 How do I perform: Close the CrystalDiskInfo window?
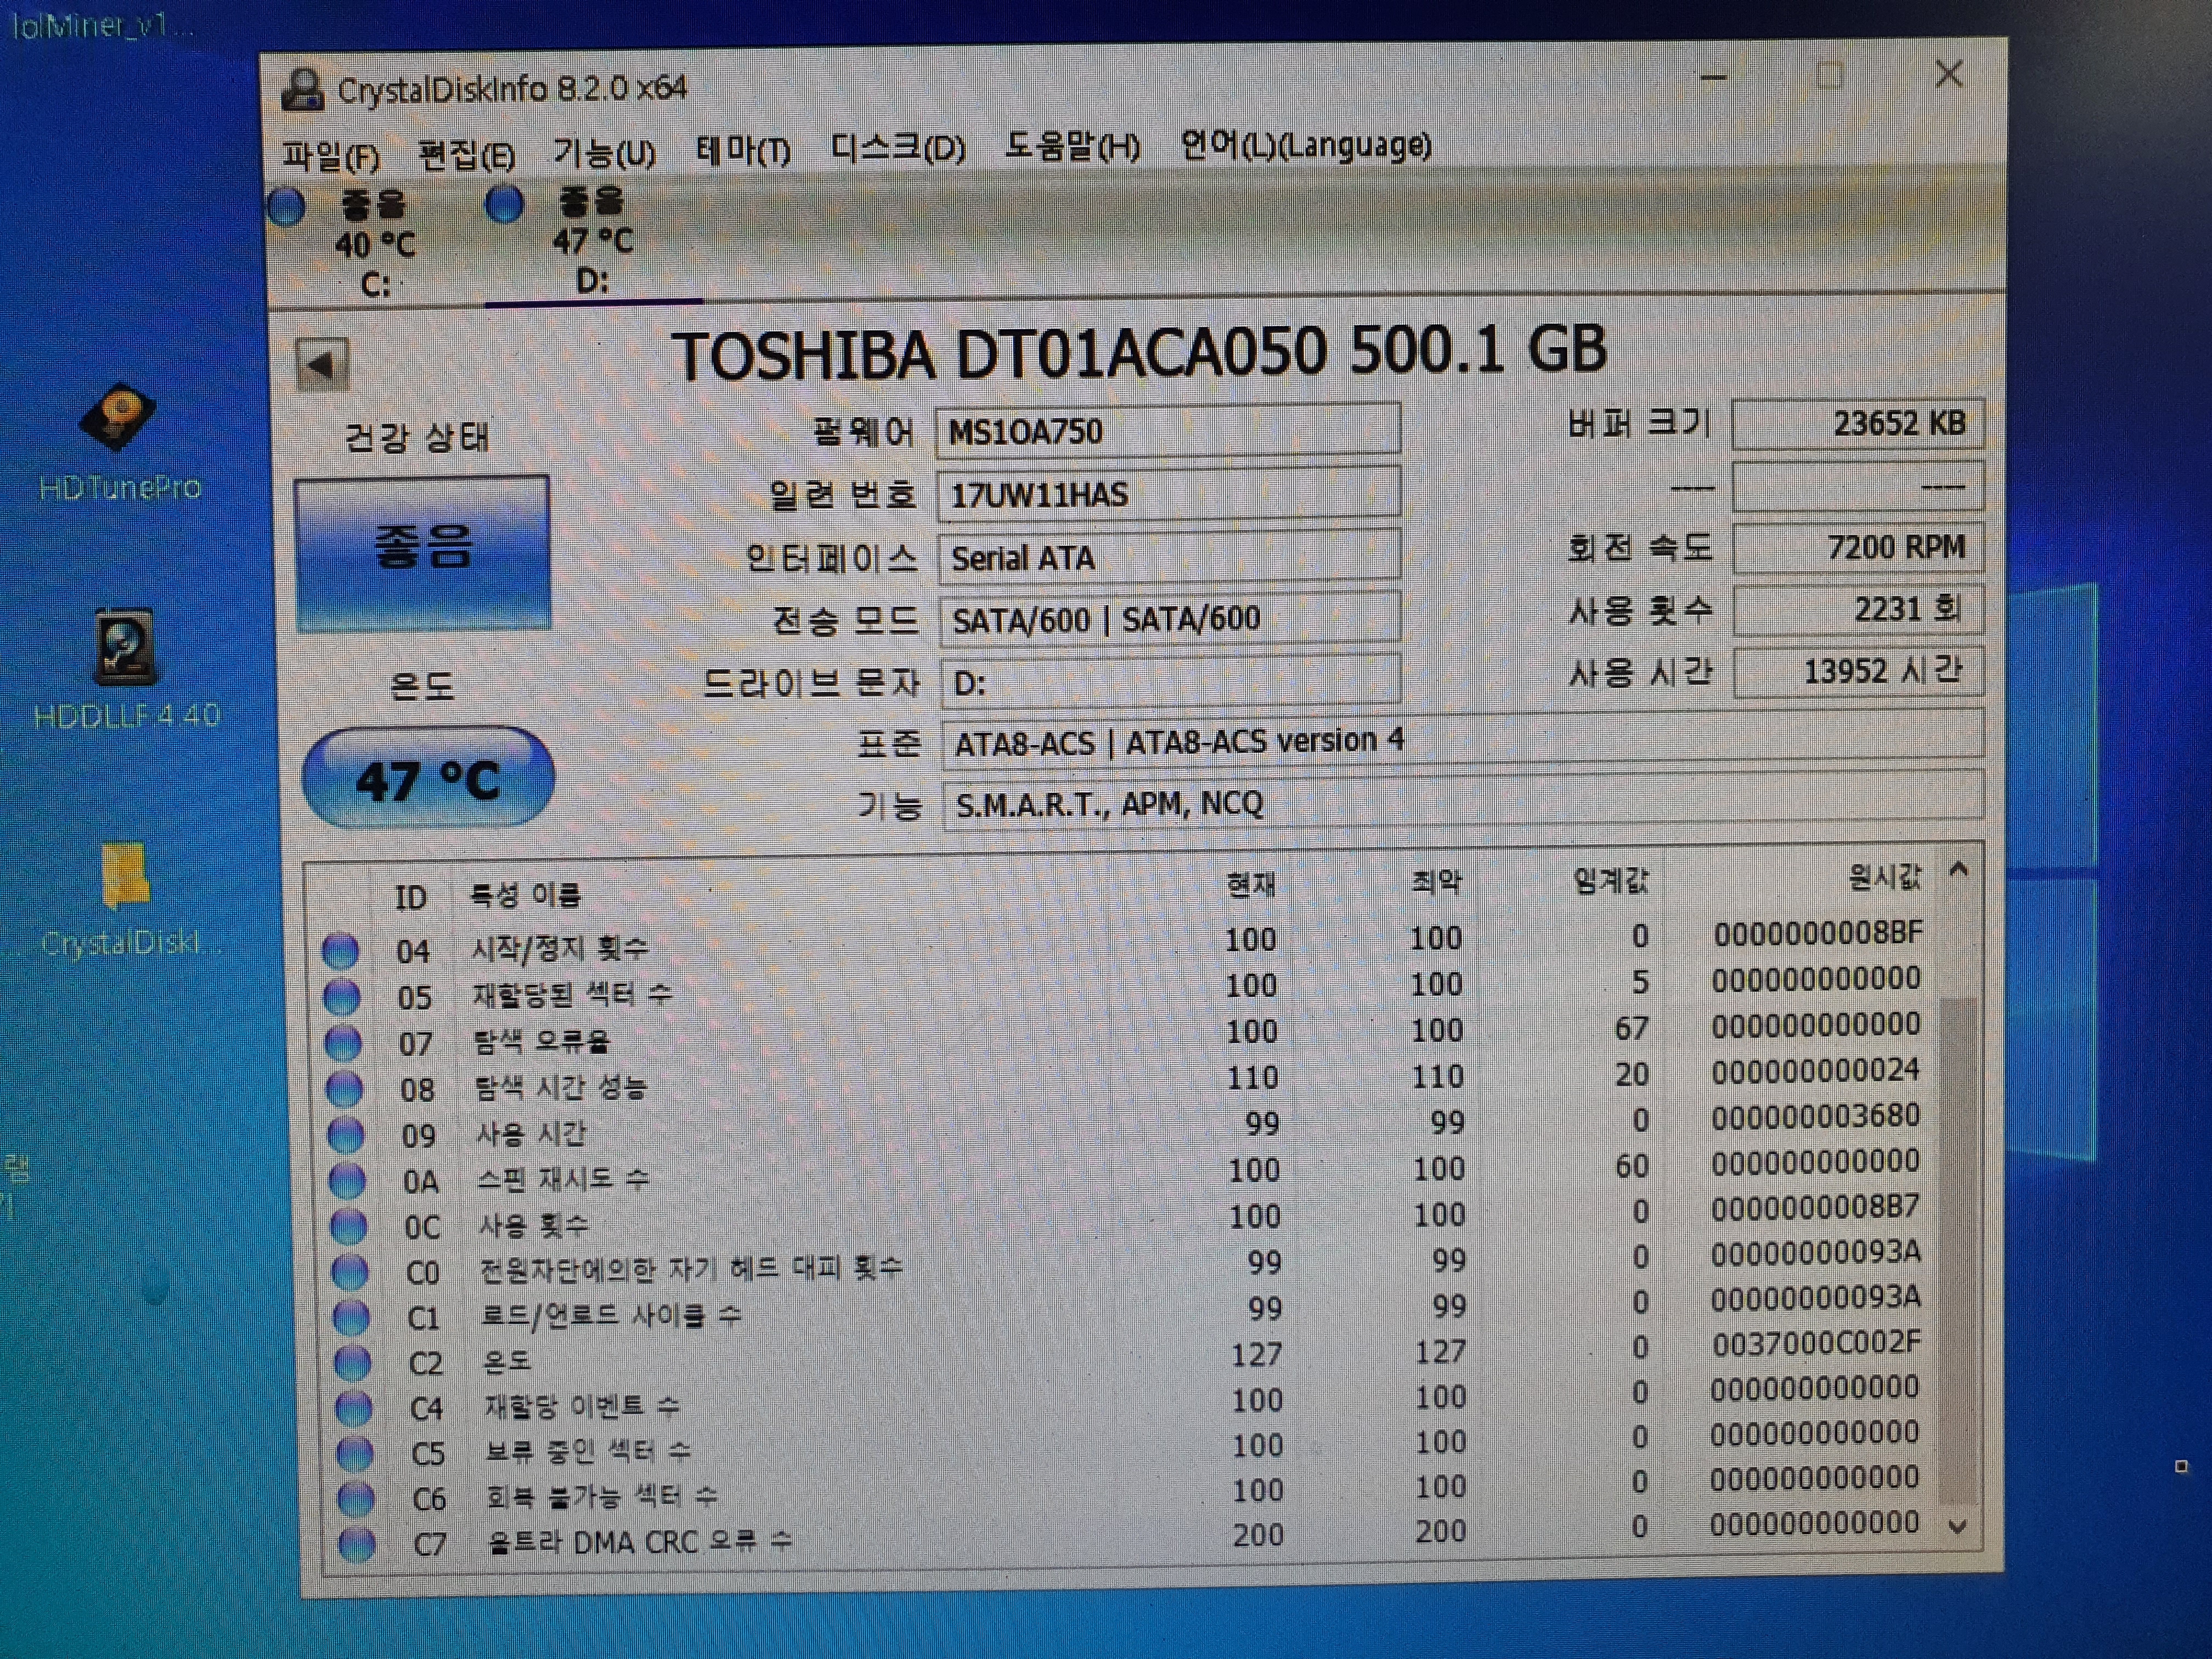1949,73
